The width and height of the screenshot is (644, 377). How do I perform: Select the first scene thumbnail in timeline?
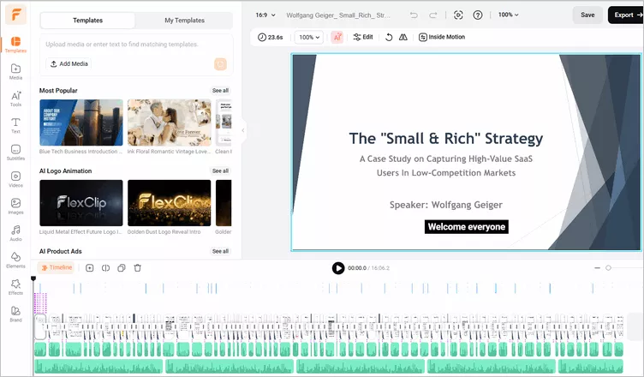coord(40,326)
